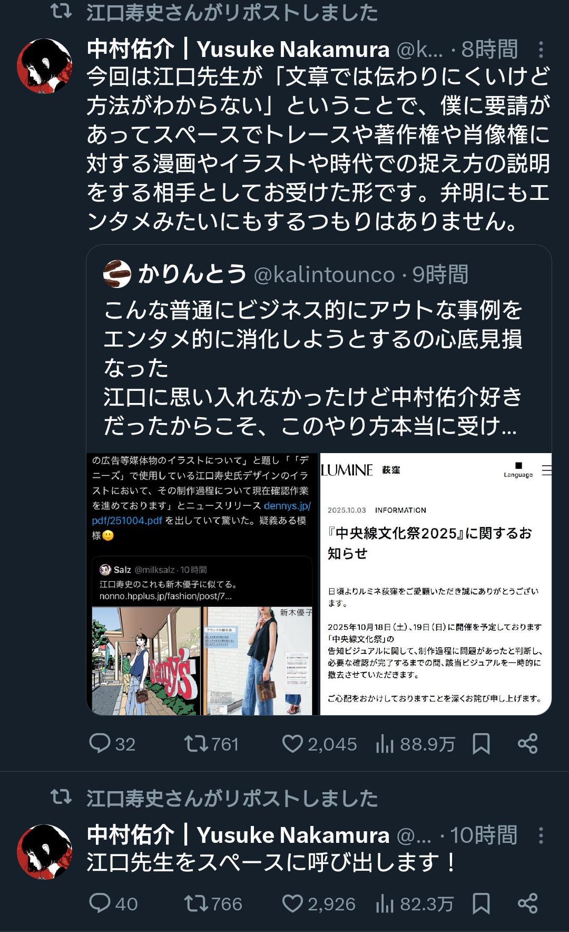
Task: Open more options menu on the 10時間 post
Action: tap(541, 835)
